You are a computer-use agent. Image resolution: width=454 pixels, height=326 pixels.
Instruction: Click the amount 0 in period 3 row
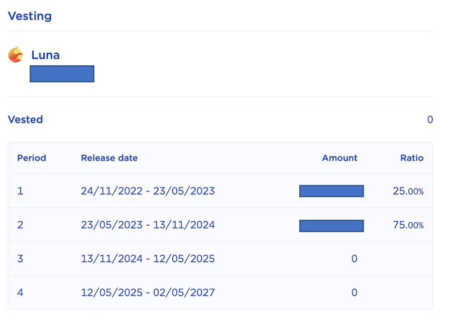(x=354, y=259)
